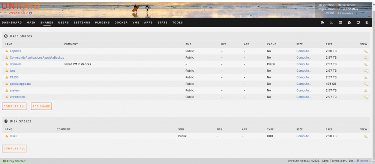Image resolution: width=375 pixels, height=164 pixels.
Task: Compute size for the RAID0 share
Action: point(304,77)
